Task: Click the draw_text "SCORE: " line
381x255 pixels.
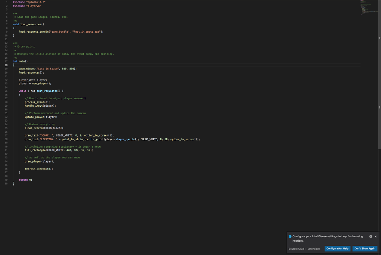Action: [x=69, y=135]
